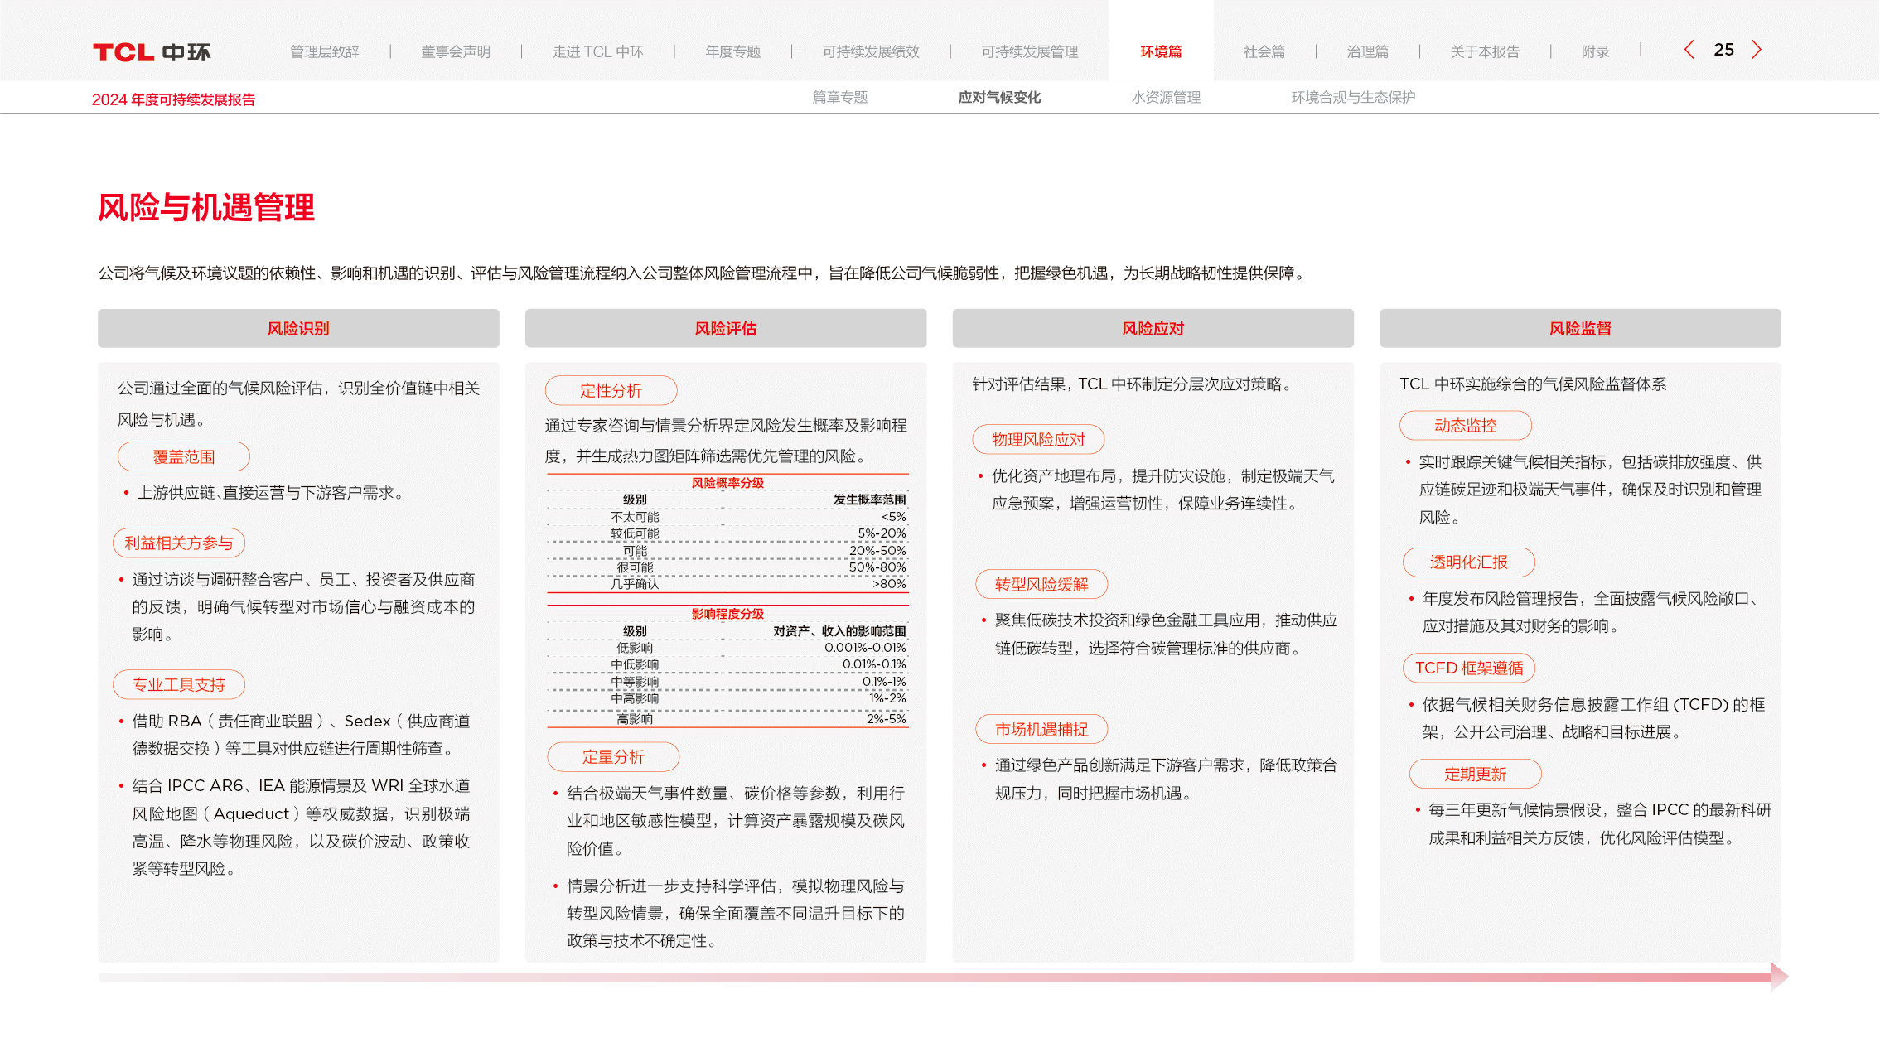Click the 风险评估 column header
The height and width of the screenshot is (1057, 1880).
726,328
